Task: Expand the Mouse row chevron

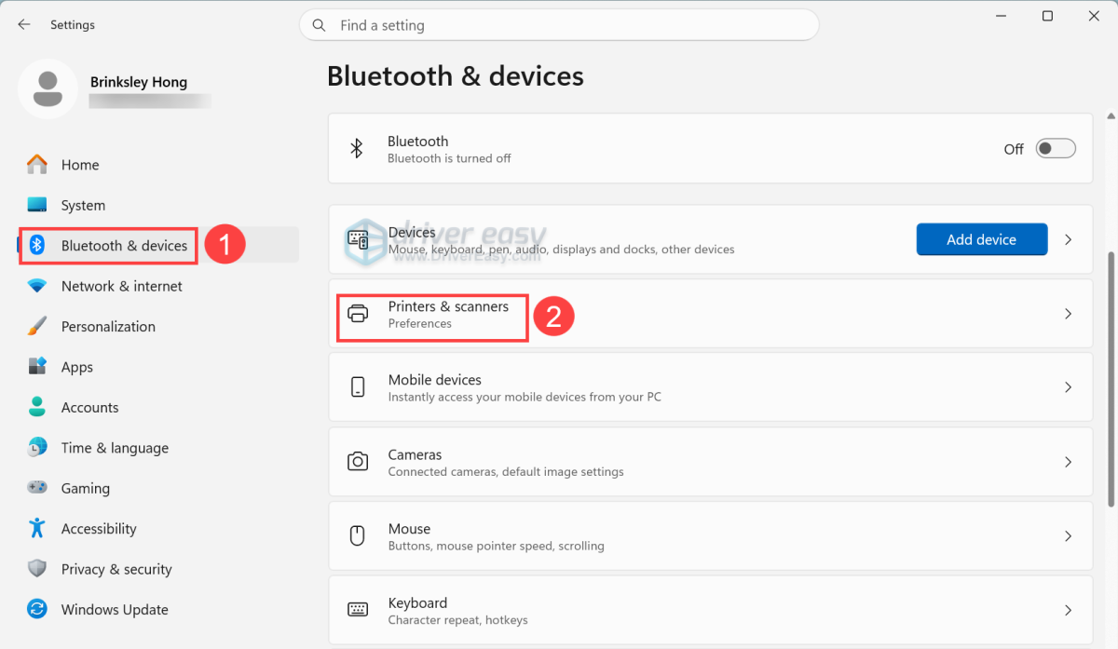Action: click(x=1069, y=536)
